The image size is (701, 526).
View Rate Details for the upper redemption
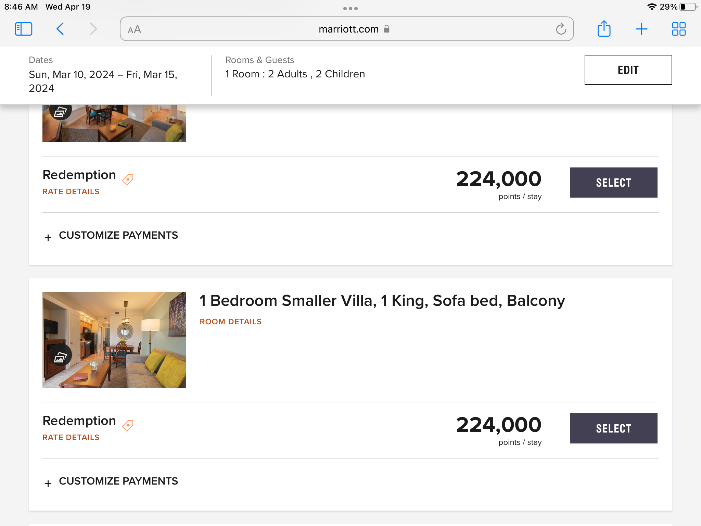coord(71,191)
